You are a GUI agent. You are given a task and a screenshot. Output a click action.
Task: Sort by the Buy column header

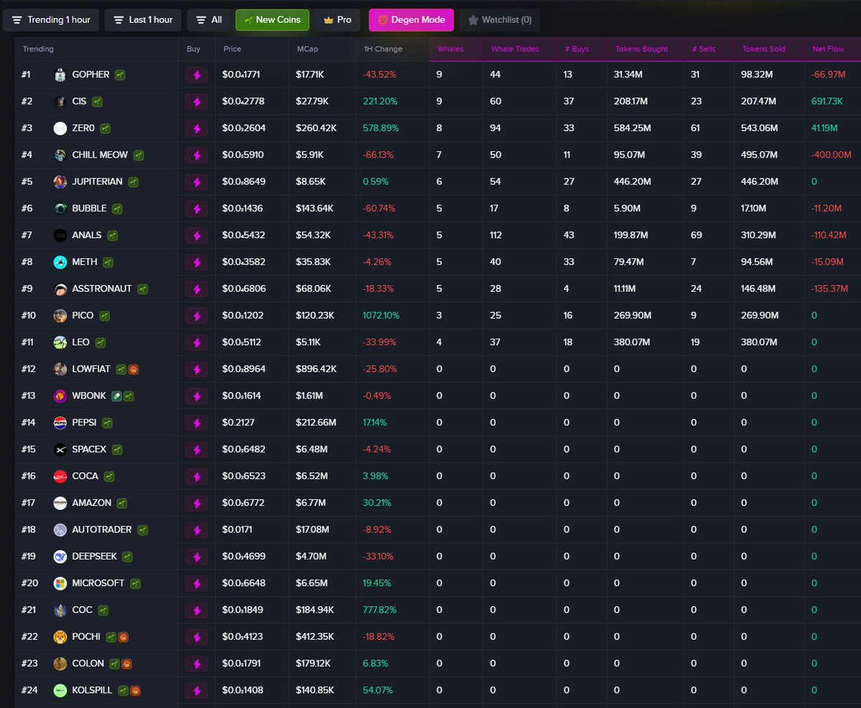coord(194,49)
